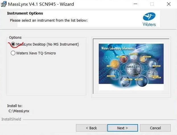The height and width of the screenshot is (135, 177).
Task: Minimize the Wizard window
Action: point(135,4)
